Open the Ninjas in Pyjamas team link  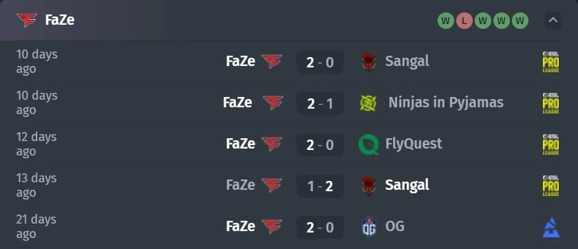pos(446,102)
